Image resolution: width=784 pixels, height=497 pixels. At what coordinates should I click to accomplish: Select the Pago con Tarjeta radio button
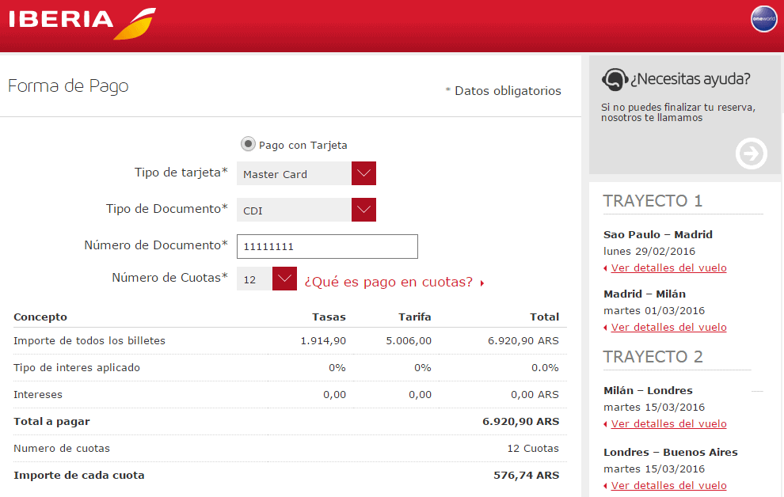[248, 144]
